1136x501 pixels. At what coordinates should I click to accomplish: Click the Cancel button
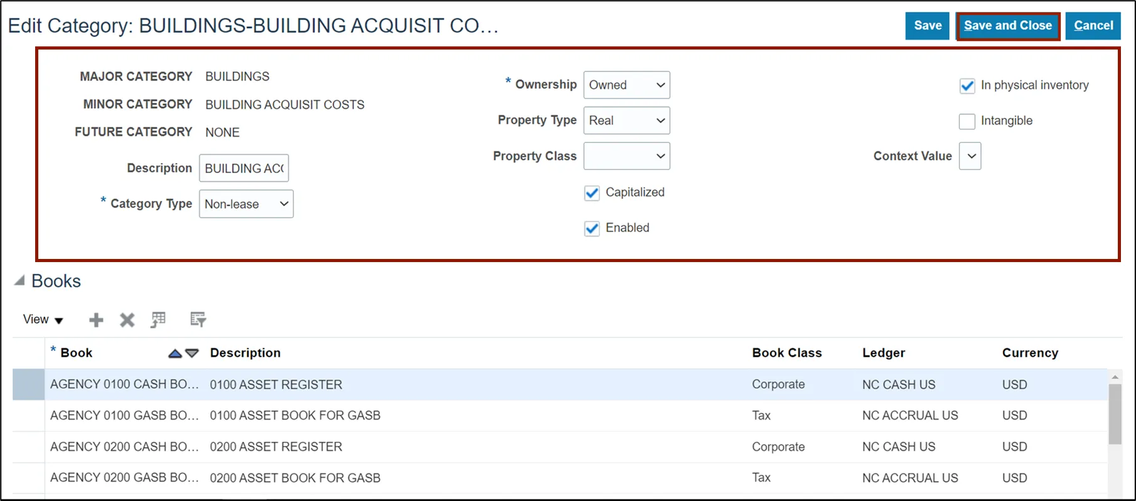pos(1093,26)
